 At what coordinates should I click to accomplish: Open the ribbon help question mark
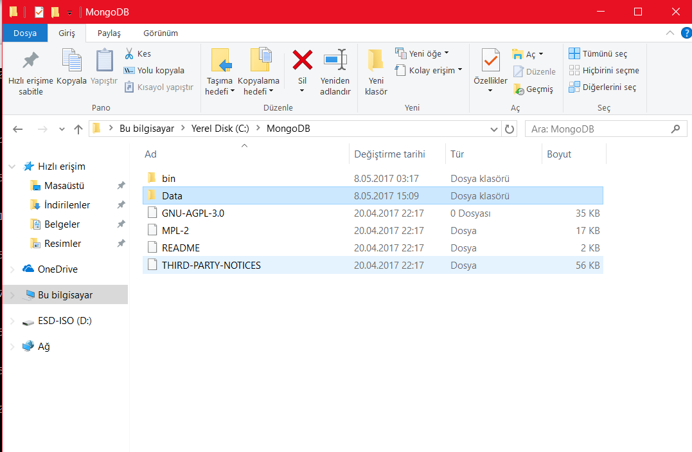pyautogui.click(x=686, y=33)
